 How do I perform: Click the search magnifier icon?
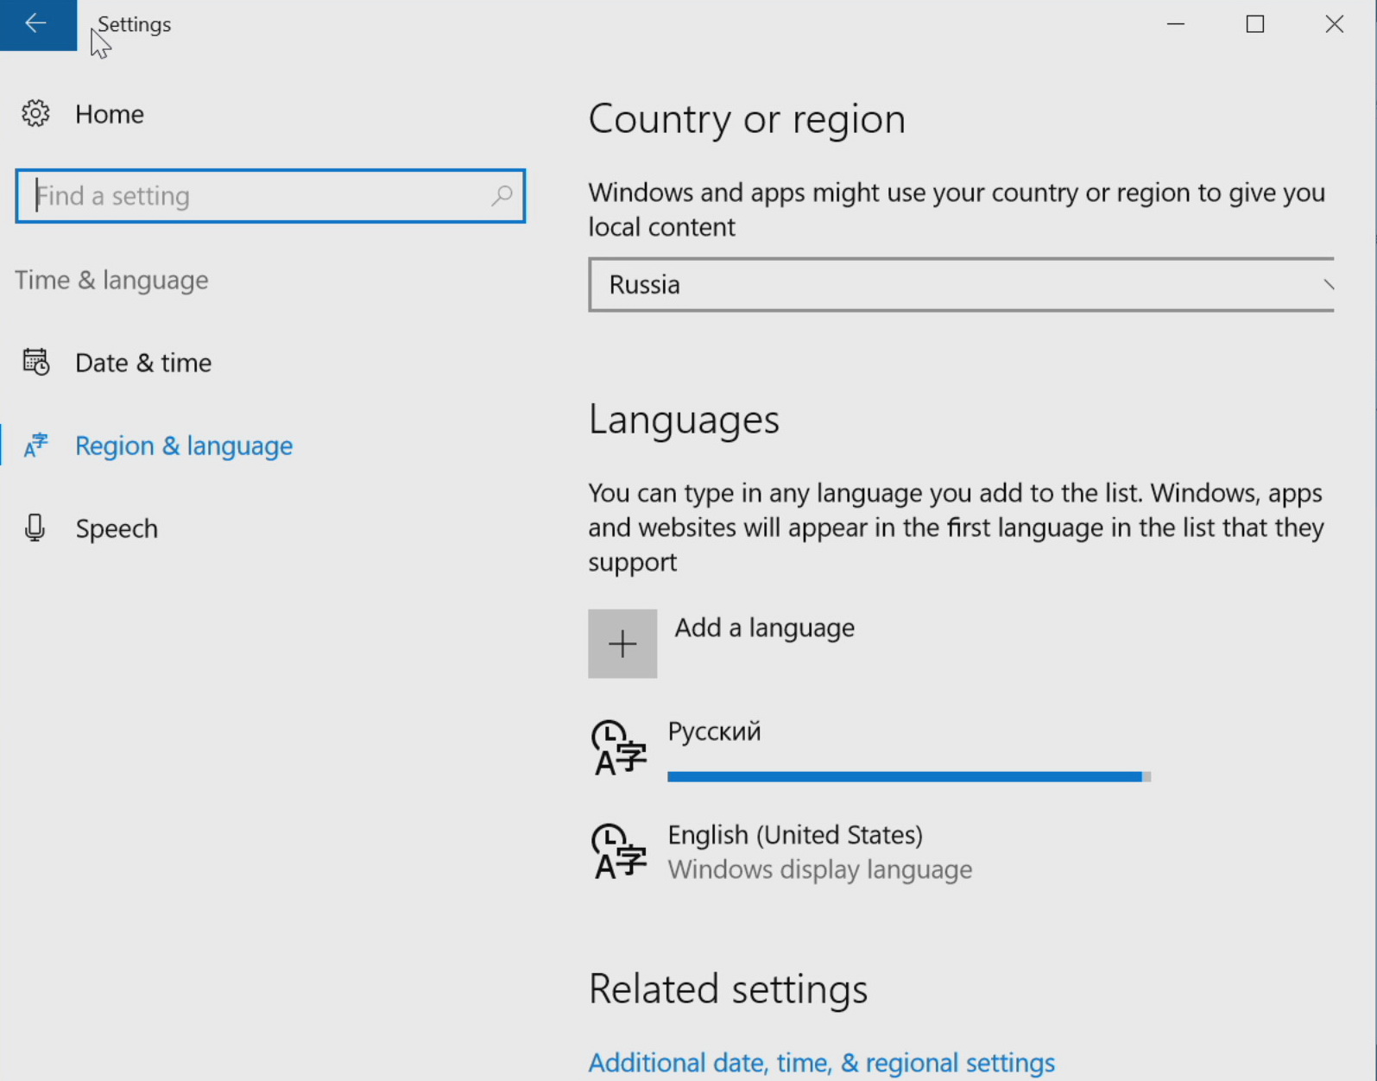pyautogui.click(x=502, y=196)
